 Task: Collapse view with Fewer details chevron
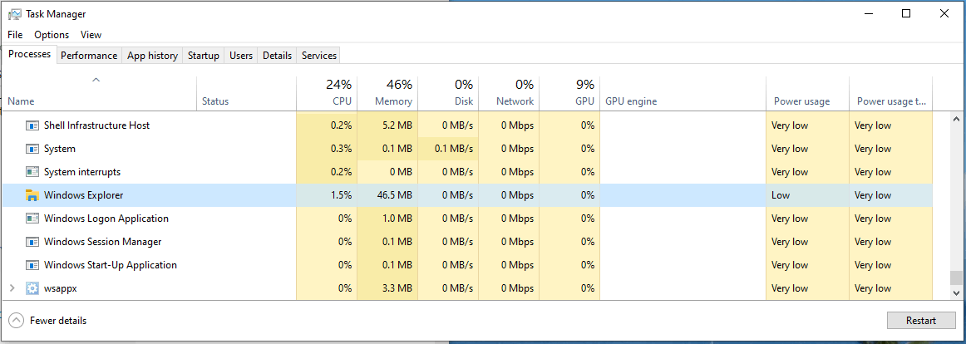17,321
